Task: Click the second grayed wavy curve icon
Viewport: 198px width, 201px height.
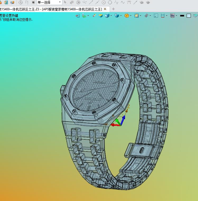Action: 123,2
